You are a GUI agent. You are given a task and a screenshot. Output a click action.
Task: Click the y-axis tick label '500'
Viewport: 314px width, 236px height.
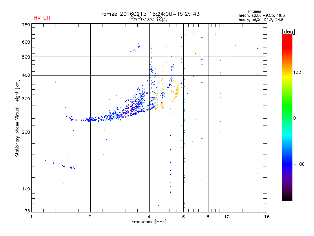(x=26, y=57)
